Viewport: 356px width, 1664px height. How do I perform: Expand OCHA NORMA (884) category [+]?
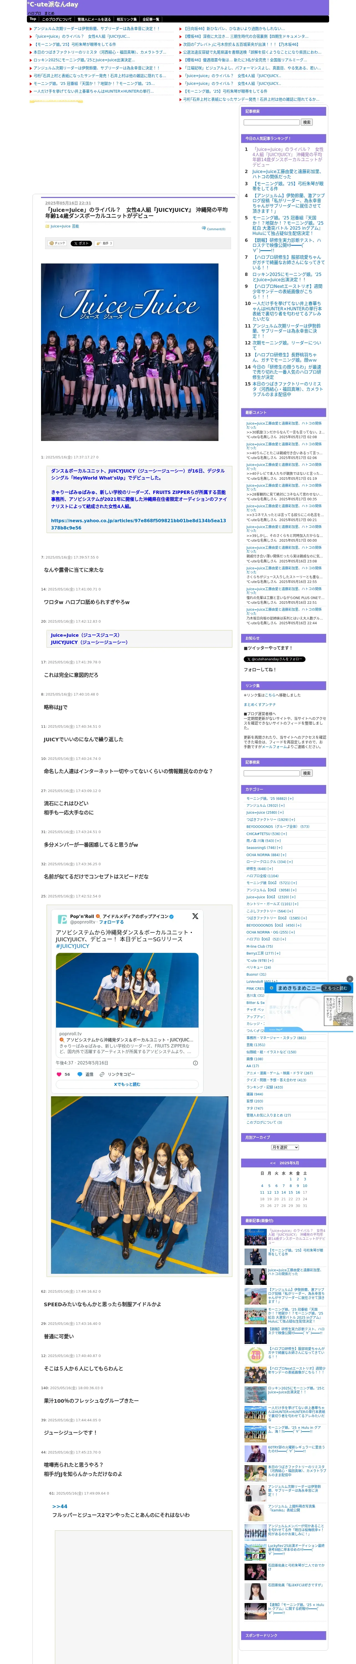coord(284,855)
